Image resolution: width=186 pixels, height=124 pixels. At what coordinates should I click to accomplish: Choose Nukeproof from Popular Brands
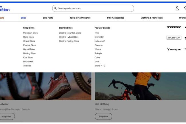[100, 41]
